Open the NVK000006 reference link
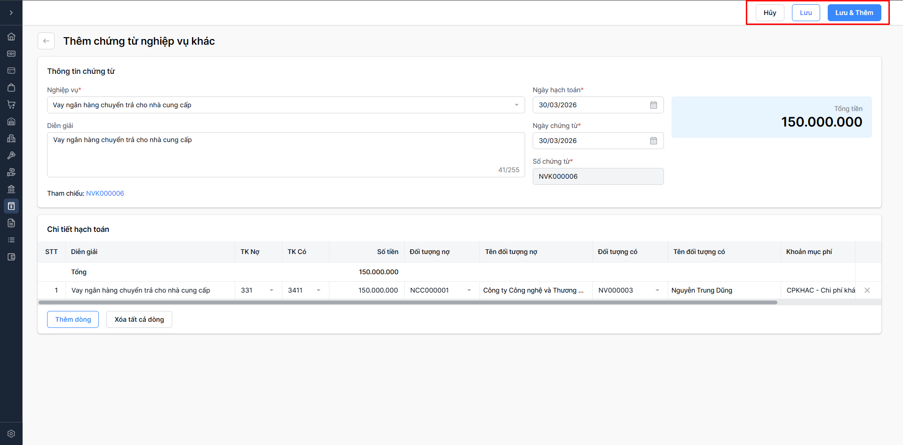Viewport: 903px width, 445px height. [105, 193]
